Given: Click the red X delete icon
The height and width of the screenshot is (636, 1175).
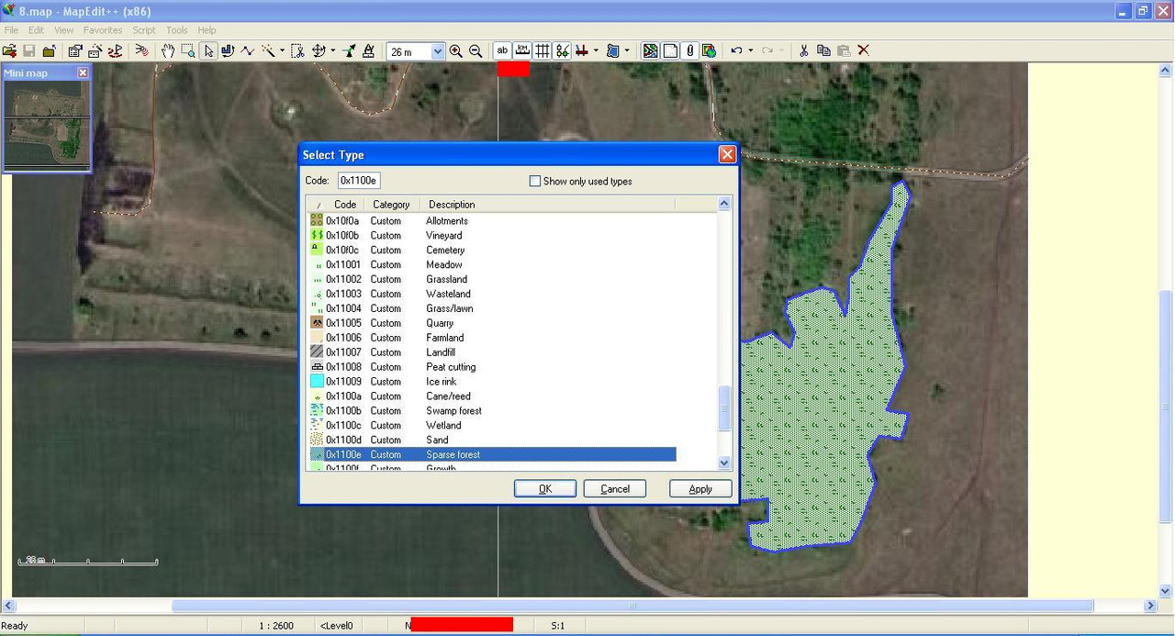Looking at the screenshot, I should point(863,51).
